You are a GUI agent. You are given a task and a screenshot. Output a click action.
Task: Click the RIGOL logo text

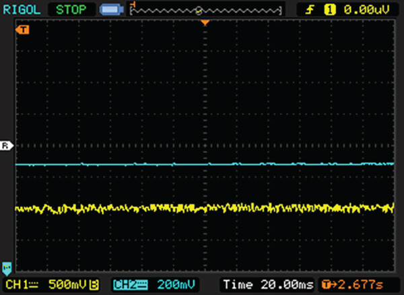coord(22,10)
